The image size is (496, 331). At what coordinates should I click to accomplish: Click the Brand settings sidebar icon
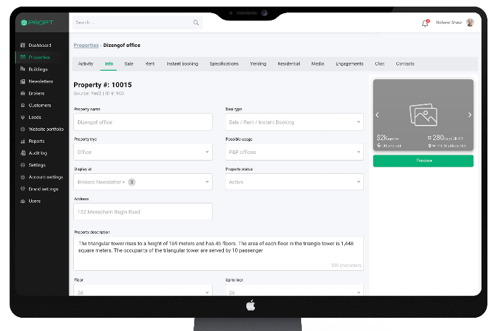[22, 189]
